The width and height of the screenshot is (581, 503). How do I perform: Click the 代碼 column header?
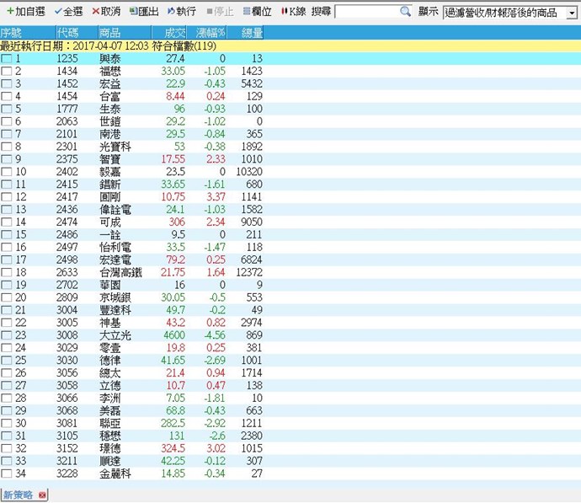(67, 33)
